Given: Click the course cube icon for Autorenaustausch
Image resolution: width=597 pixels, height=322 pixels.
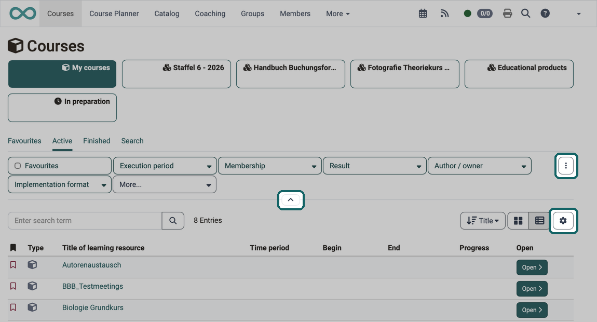Looking at the screenshot, I should (32, 264).
